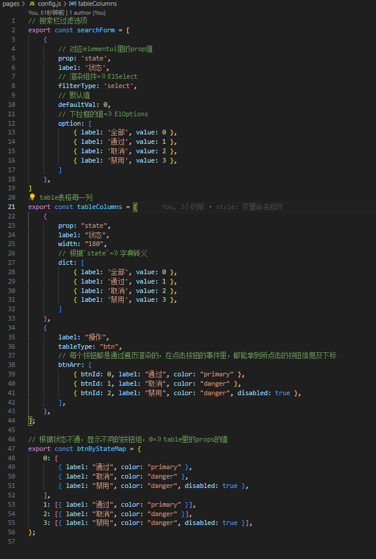The width and height of the screenshot is (376, 559).
Task: Click the lightbulb code action icon on line 20
Action: click(32, 197)
